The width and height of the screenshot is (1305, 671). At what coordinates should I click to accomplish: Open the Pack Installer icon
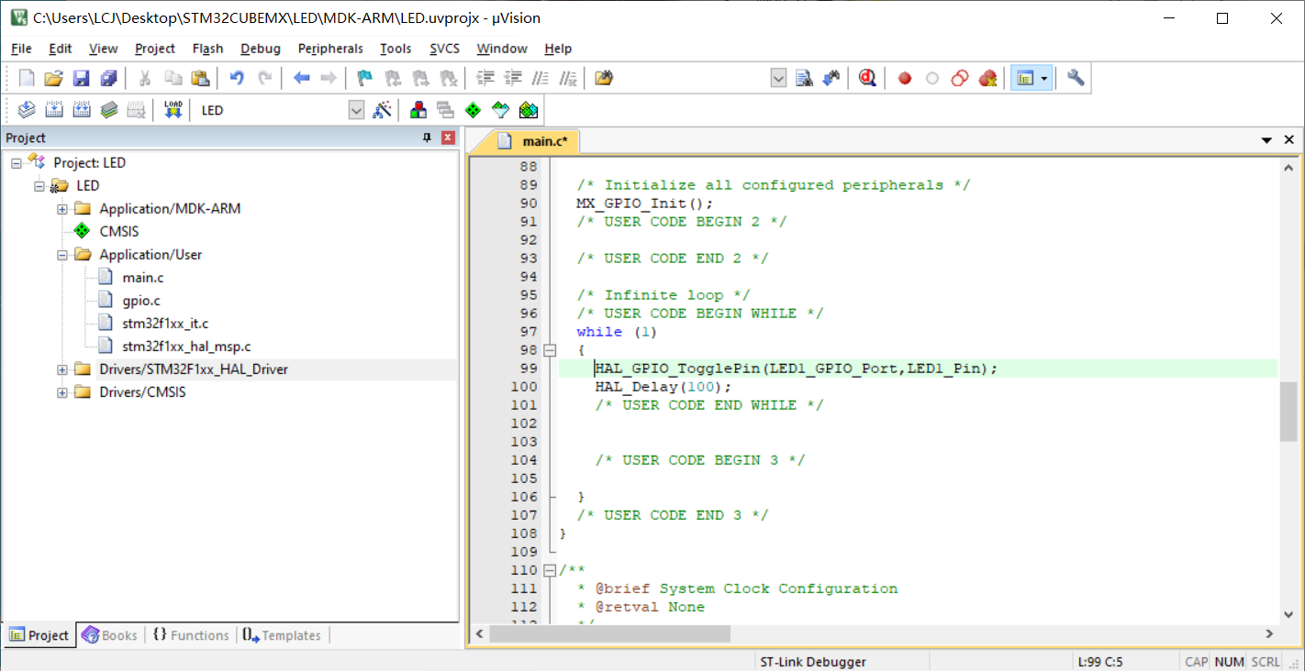(528, 110)
